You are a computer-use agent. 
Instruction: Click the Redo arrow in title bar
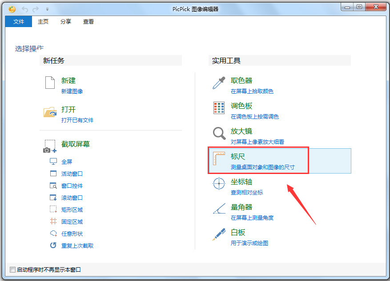coord(36,9)
